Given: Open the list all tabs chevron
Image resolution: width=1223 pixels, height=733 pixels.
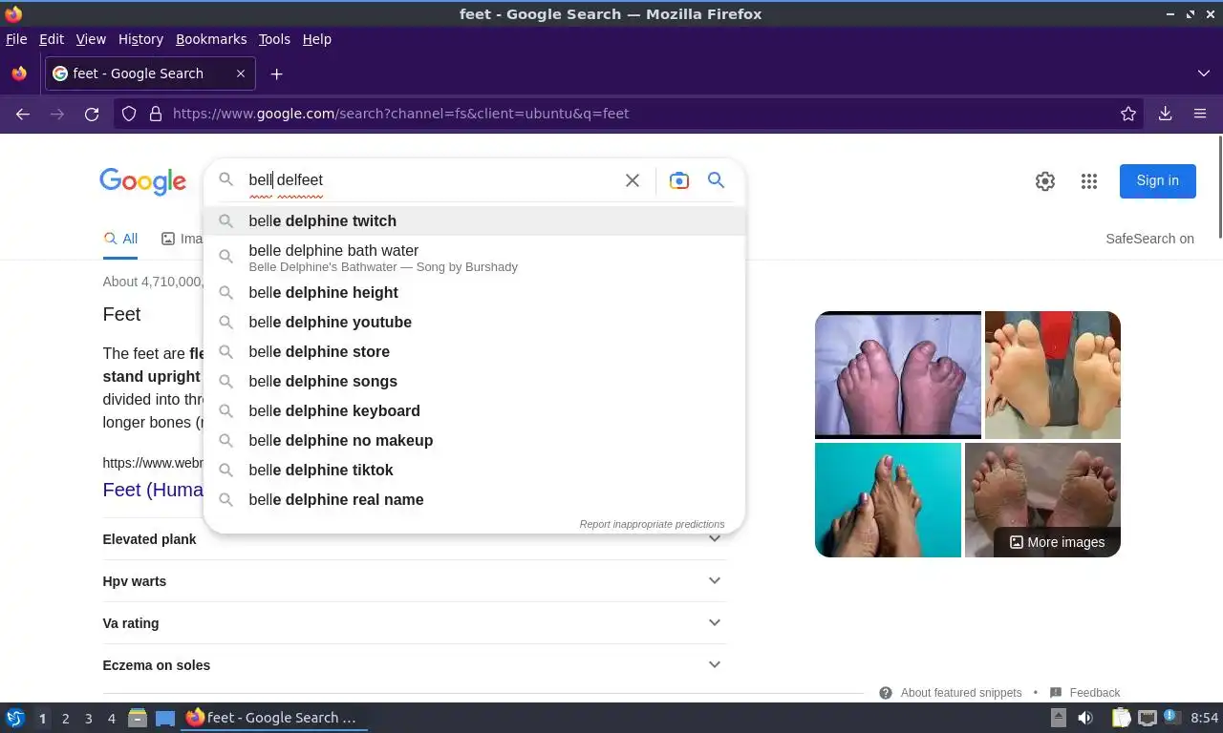Looking at the screenshot, I should [x=1204, y=73].
